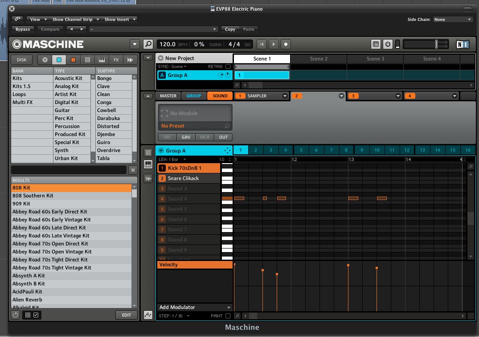Image resolution: width=479 pixels, height=337 pixels.
Task: Switch to the SOUND tab
Action: tap(220, 96)
